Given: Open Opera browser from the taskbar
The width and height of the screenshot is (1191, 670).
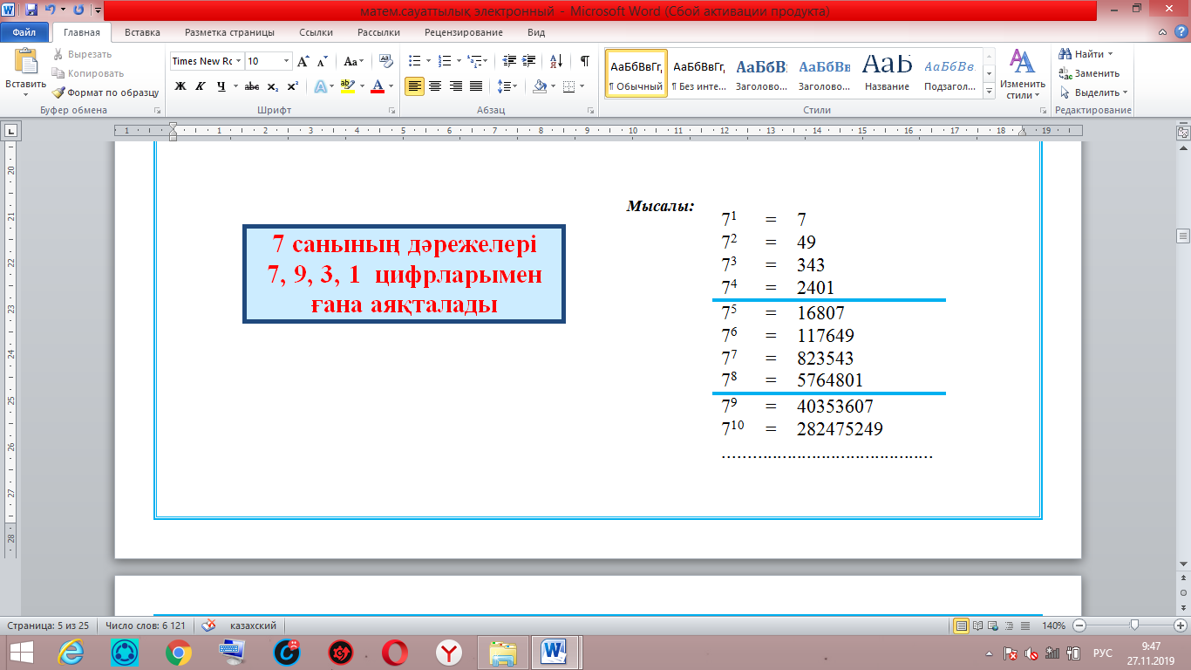Looking at the screenshot, I should (x=394, y=652).
